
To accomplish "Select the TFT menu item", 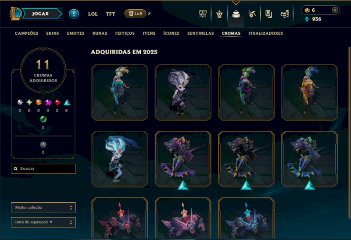I will (x=111, y=14).
